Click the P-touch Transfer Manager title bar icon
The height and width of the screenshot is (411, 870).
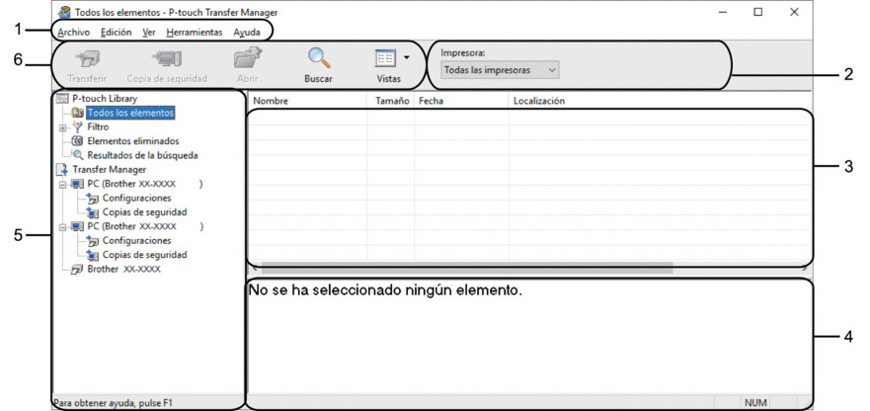(65, 12)
